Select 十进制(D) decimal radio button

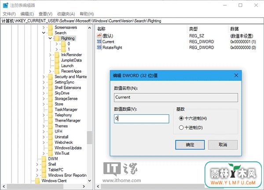point(181,128)
